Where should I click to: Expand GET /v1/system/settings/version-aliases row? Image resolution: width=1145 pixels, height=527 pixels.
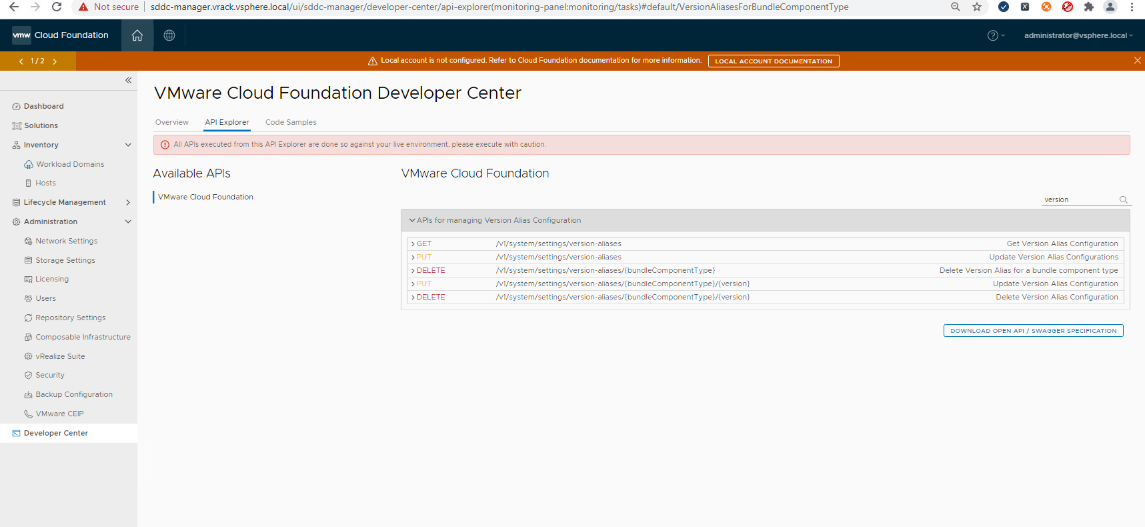(765, 243)
